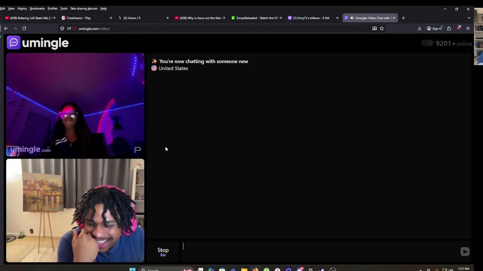
Task: Close the Emry7s's eMeow - E-Pal tab
Action: tap(337, 18)
